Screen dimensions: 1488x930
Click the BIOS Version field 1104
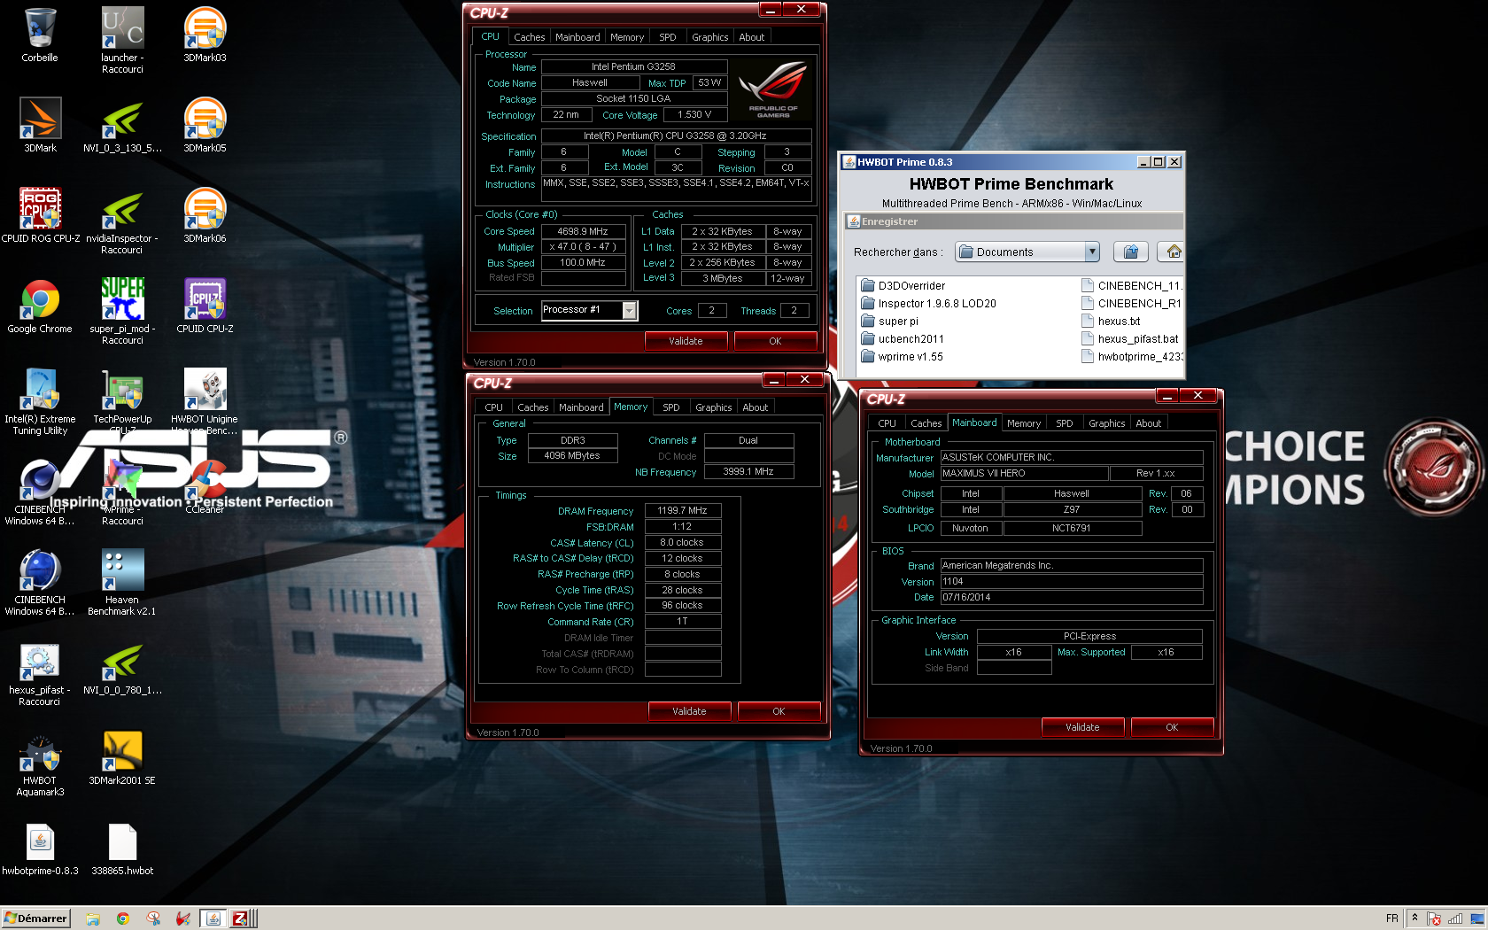[x=1072, y=581]
